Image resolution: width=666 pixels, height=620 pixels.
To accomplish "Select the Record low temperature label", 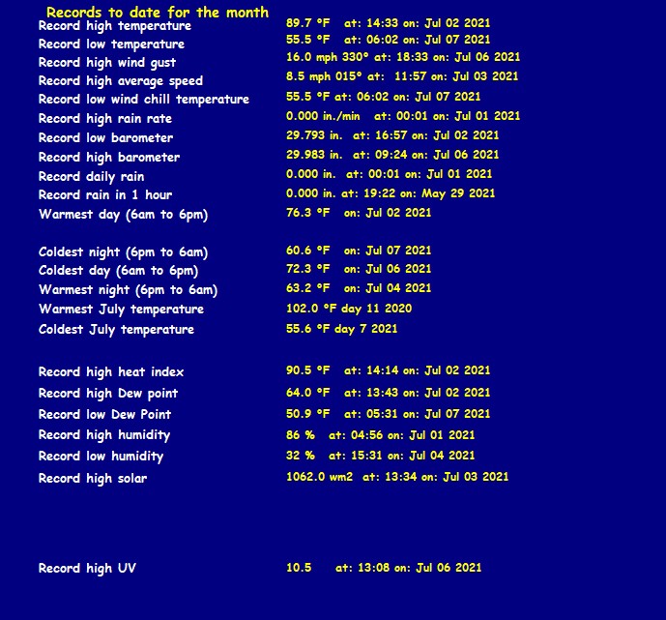I will pos(111,44).
